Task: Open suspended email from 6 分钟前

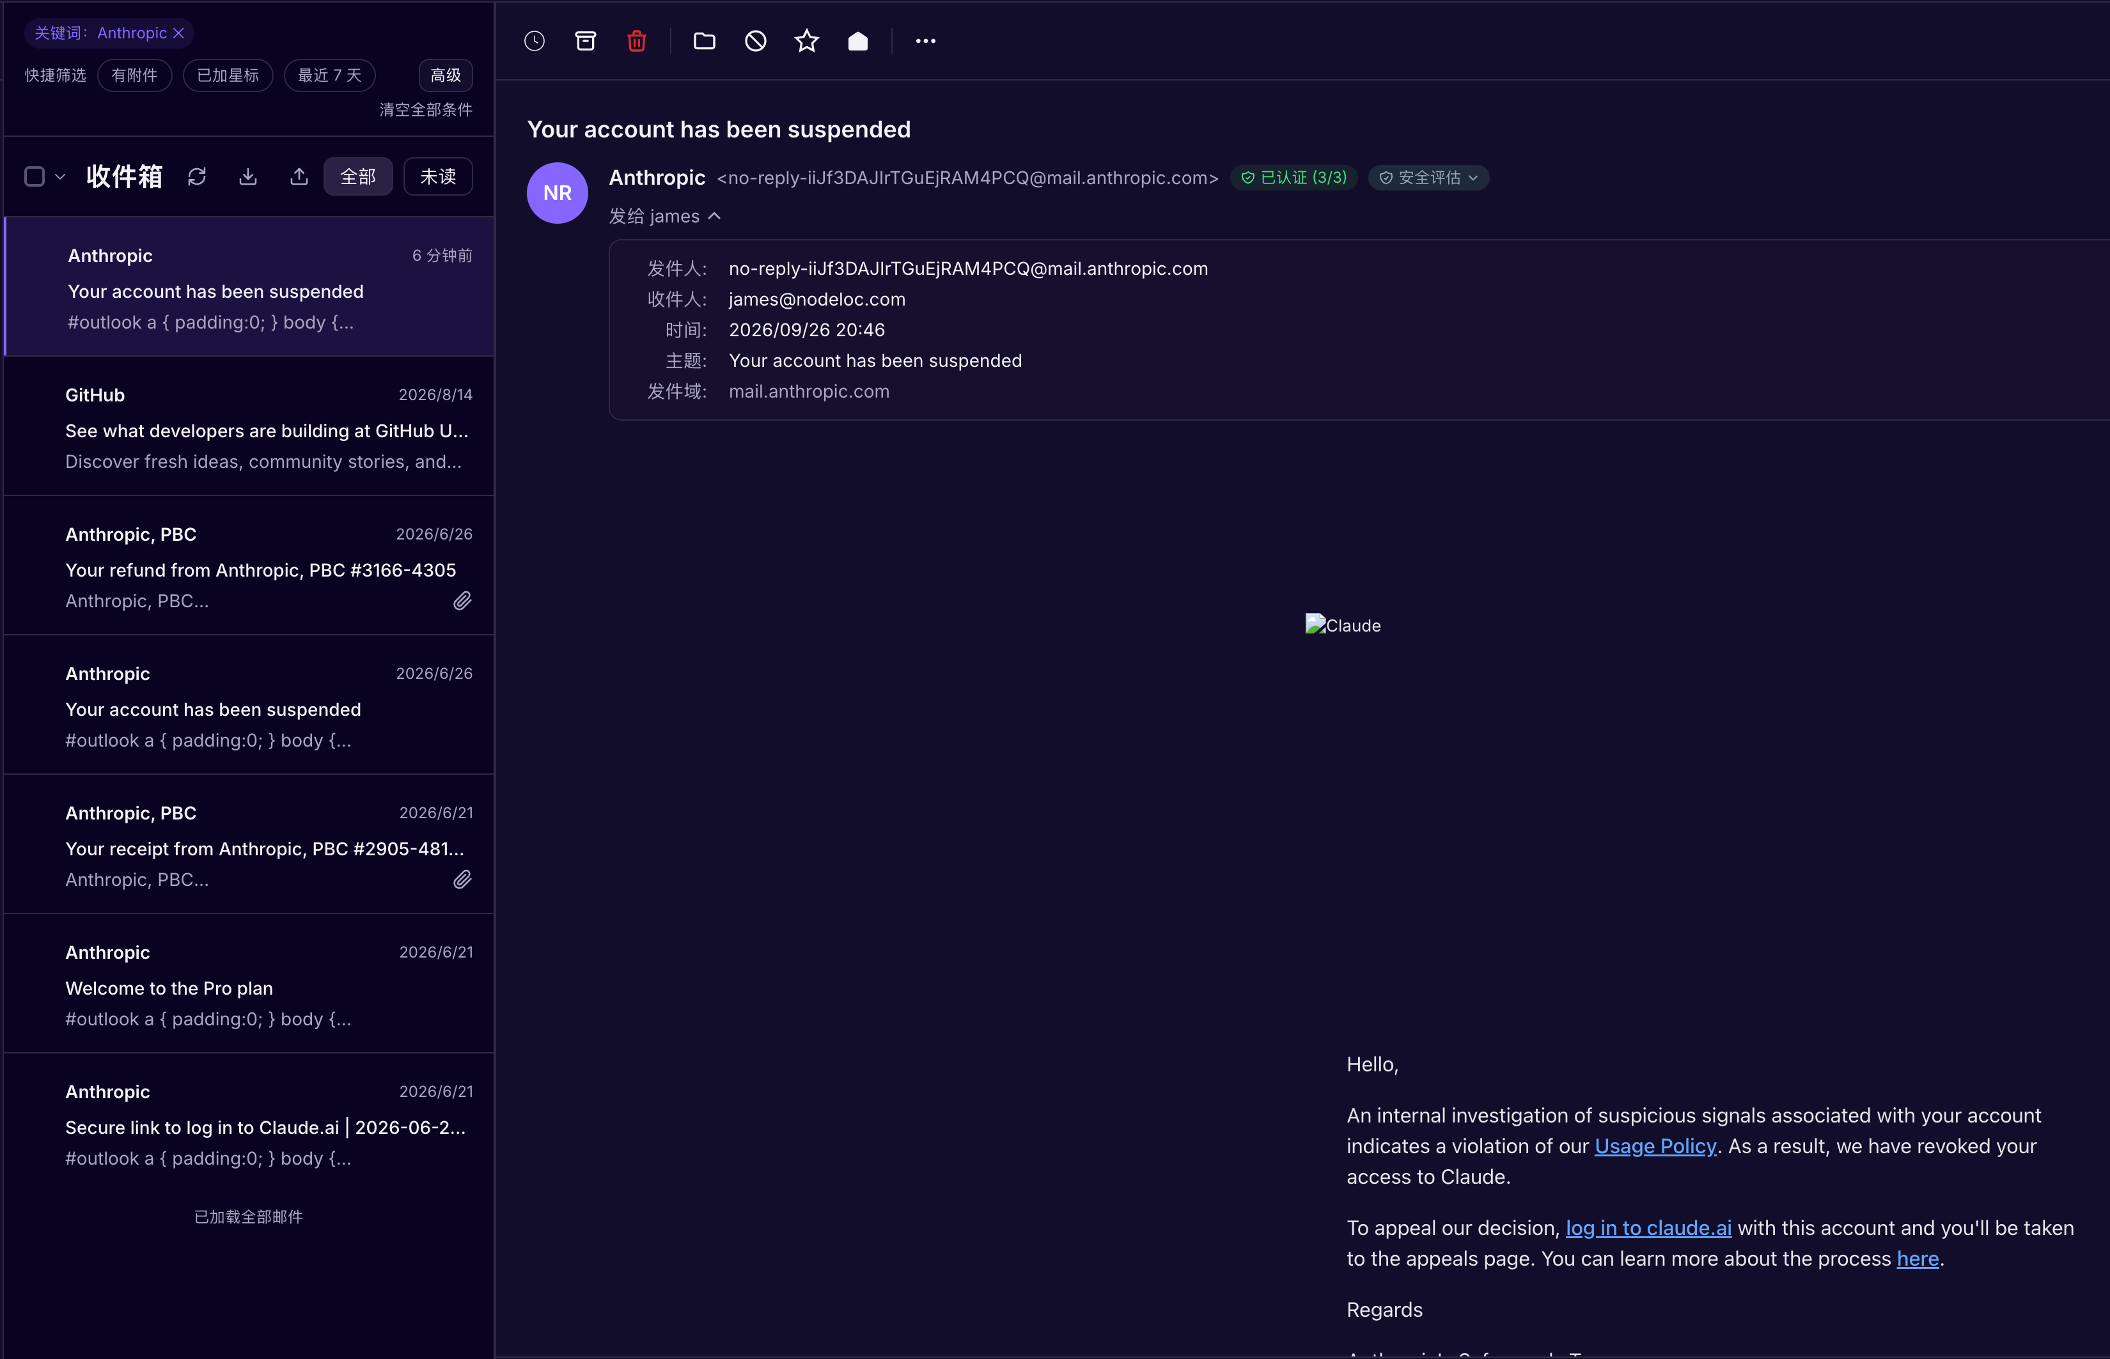Action: (250, 287)
